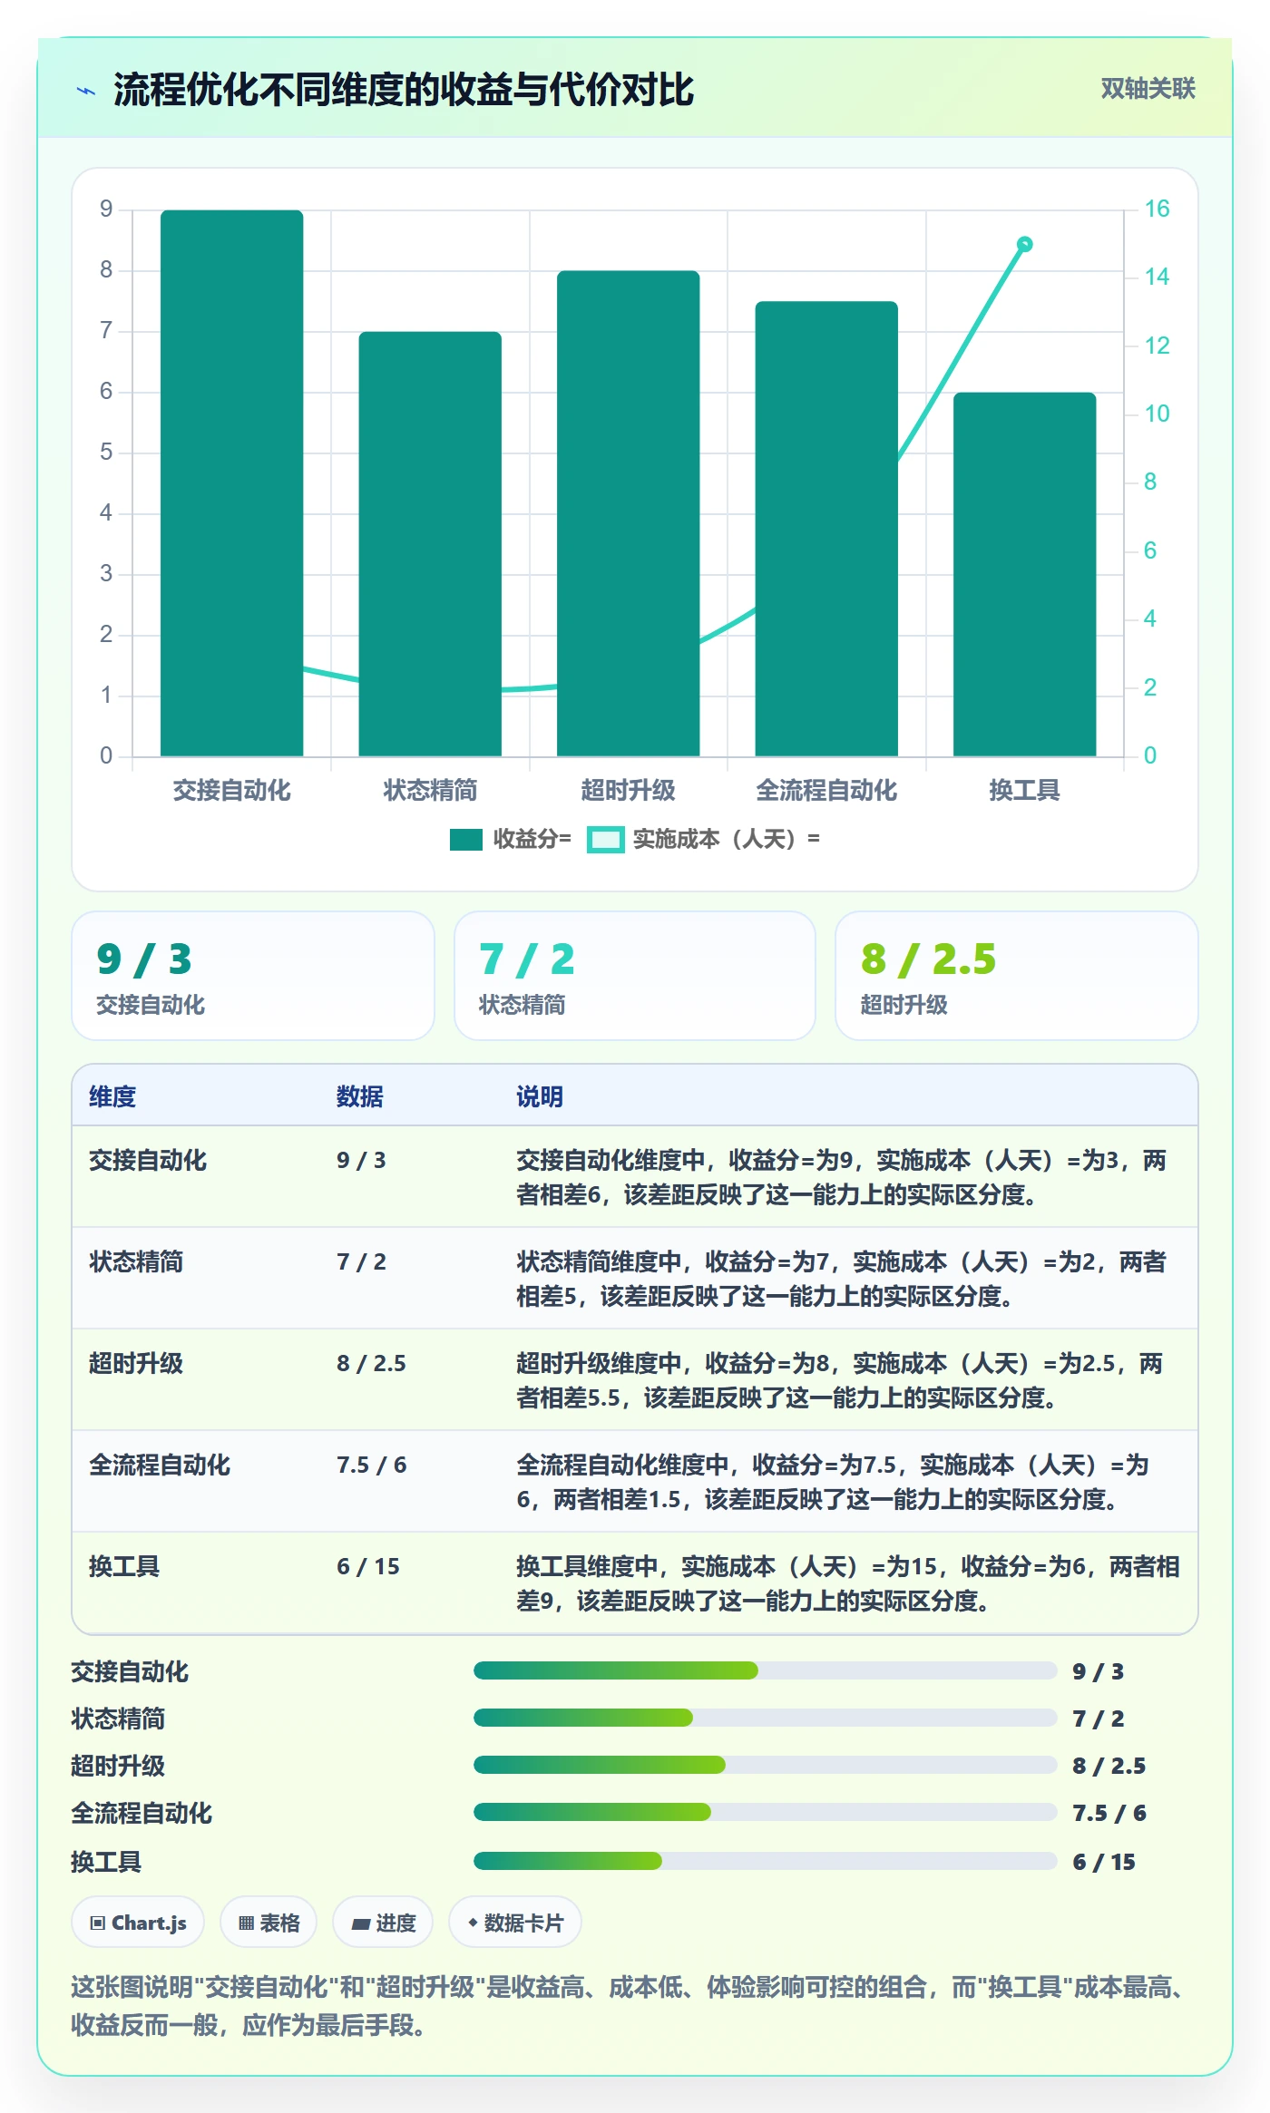Click the 换工具 progress bar

coord(766,1861)
